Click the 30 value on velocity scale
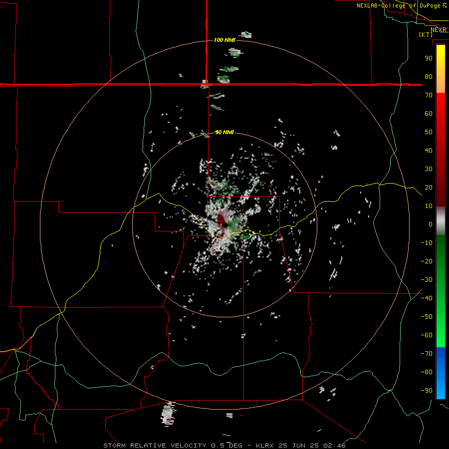This screenshot has width=449, height=449. [x=429, y=169]
